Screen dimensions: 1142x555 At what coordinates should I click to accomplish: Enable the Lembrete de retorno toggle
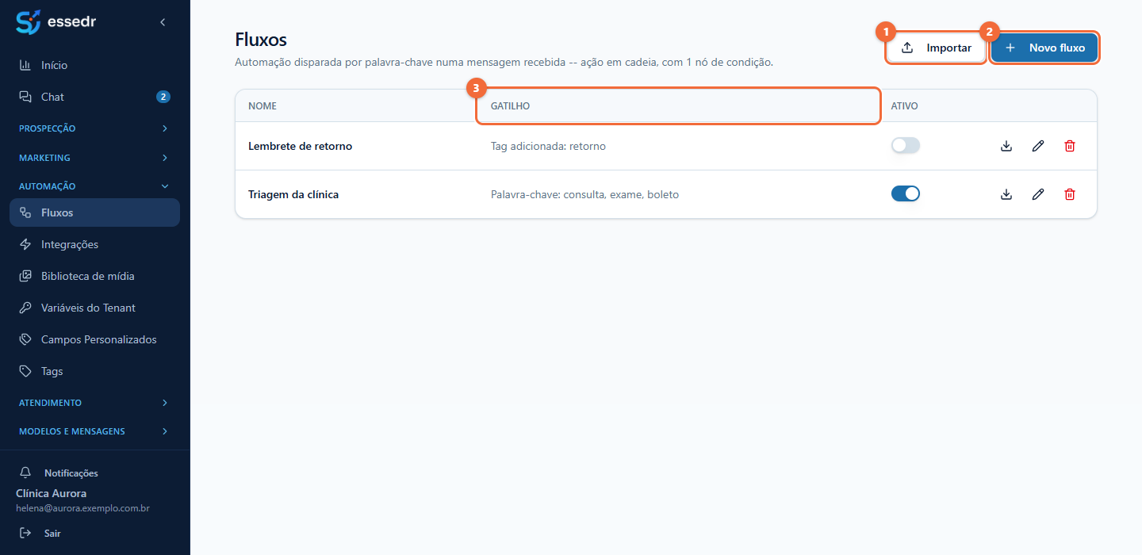[906, 146]
